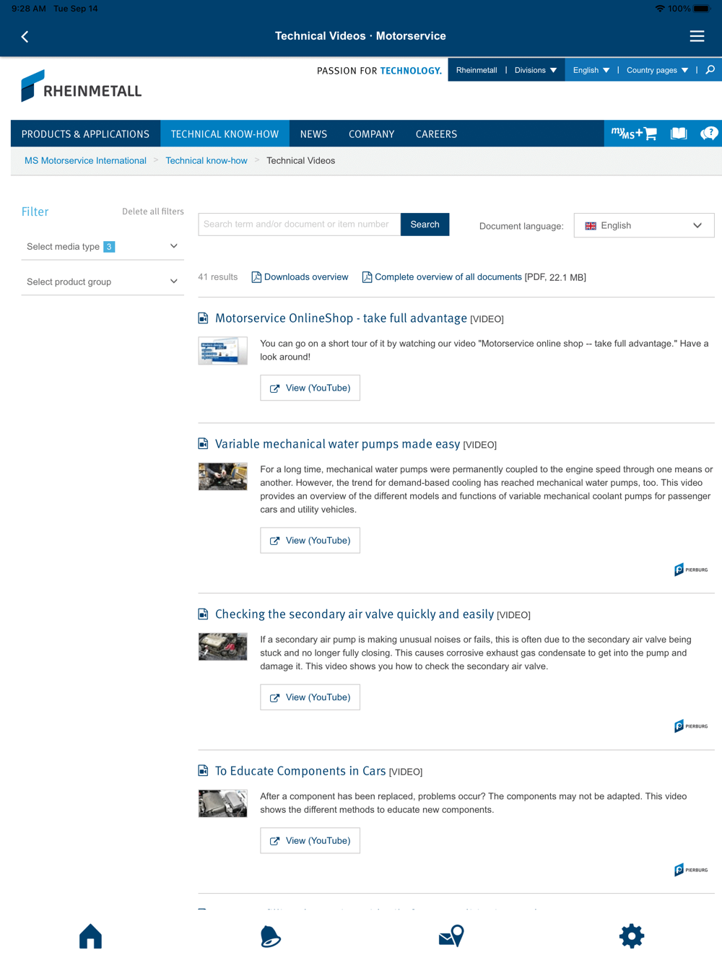Click the Search button
The image size is (722, 963).
coord(425,225)
